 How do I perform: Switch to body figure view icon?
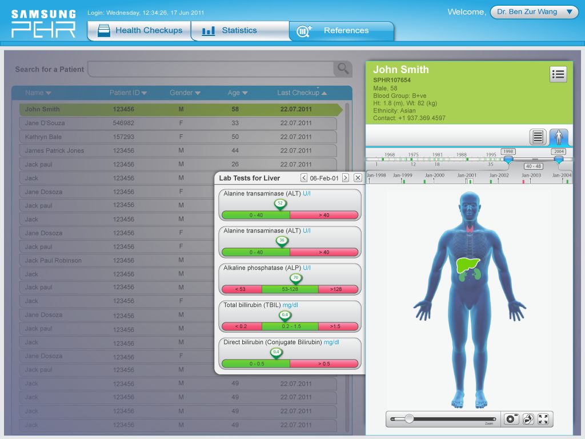tap(559, 137)
